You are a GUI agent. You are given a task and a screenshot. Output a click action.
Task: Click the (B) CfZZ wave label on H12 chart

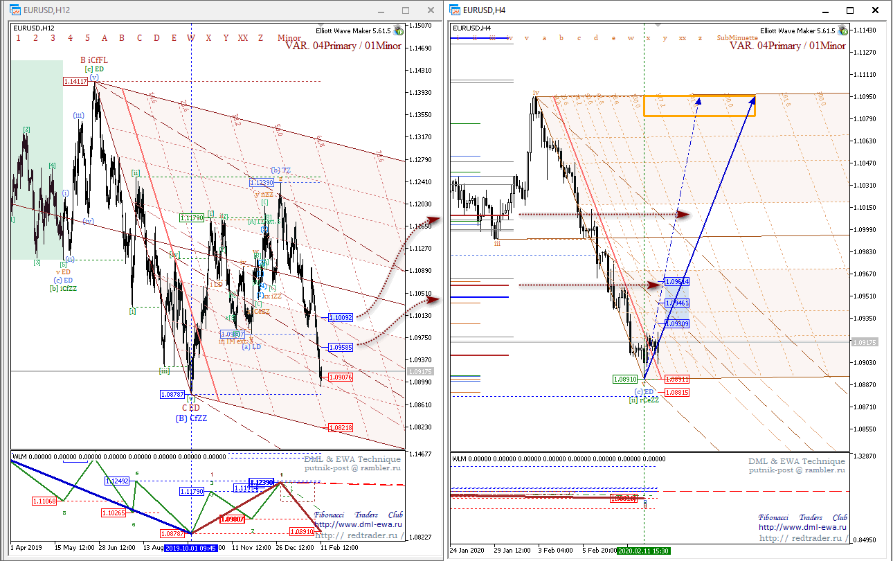click(191, 418)
